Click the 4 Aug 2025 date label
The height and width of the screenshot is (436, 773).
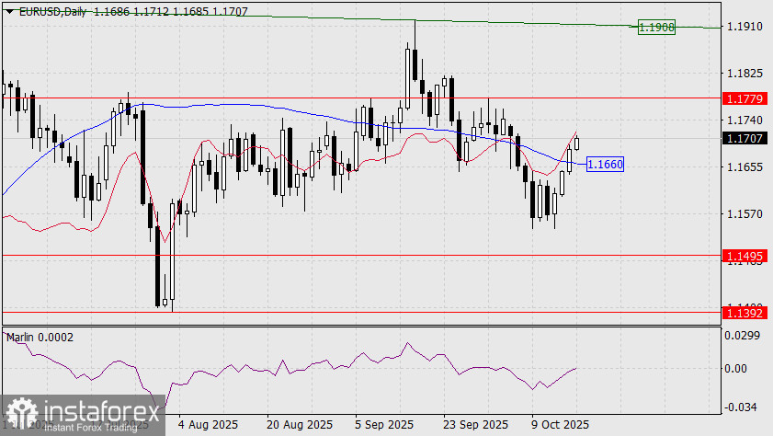[208, 425]
